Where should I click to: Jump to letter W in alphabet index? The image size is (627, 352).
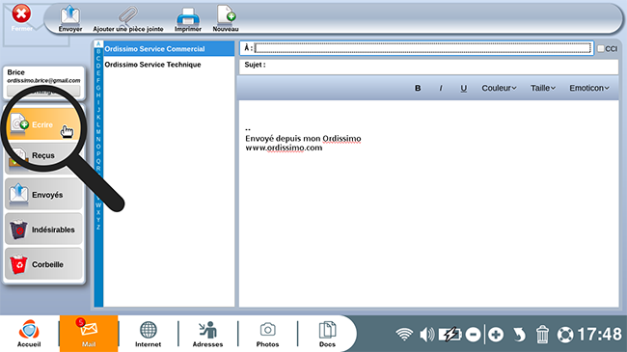98,205
